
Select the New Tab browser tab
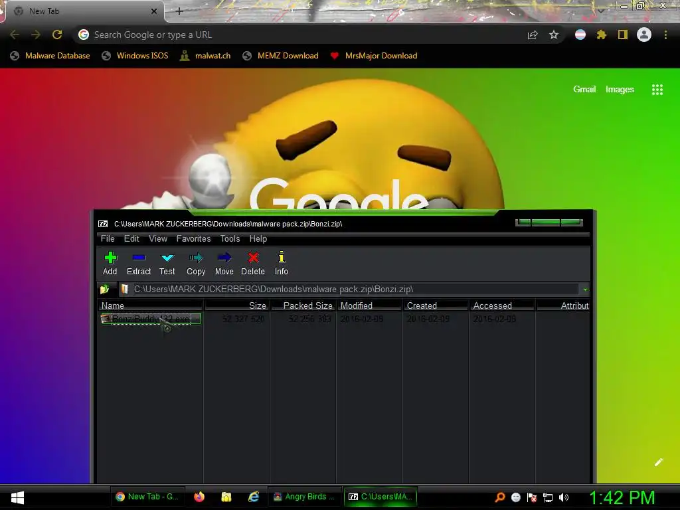tap(84, 11)
